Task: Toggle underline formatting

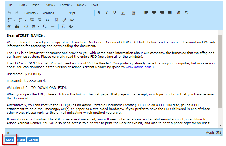Action: 114,13
